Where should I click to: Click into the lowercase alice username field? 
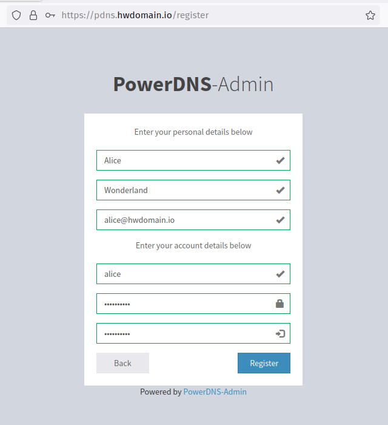[x=182, y=274]
